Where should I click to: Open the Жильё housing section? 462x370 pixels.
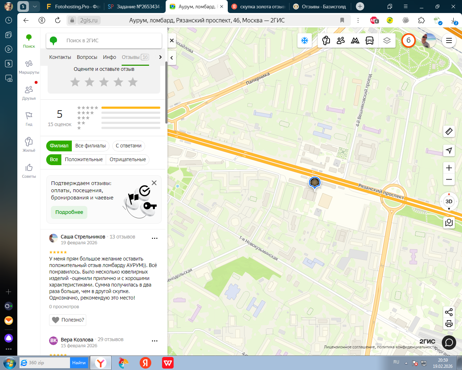[29, 145]
